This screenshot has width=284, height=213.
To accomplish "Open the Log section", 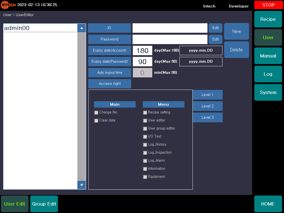I will 268,74.
